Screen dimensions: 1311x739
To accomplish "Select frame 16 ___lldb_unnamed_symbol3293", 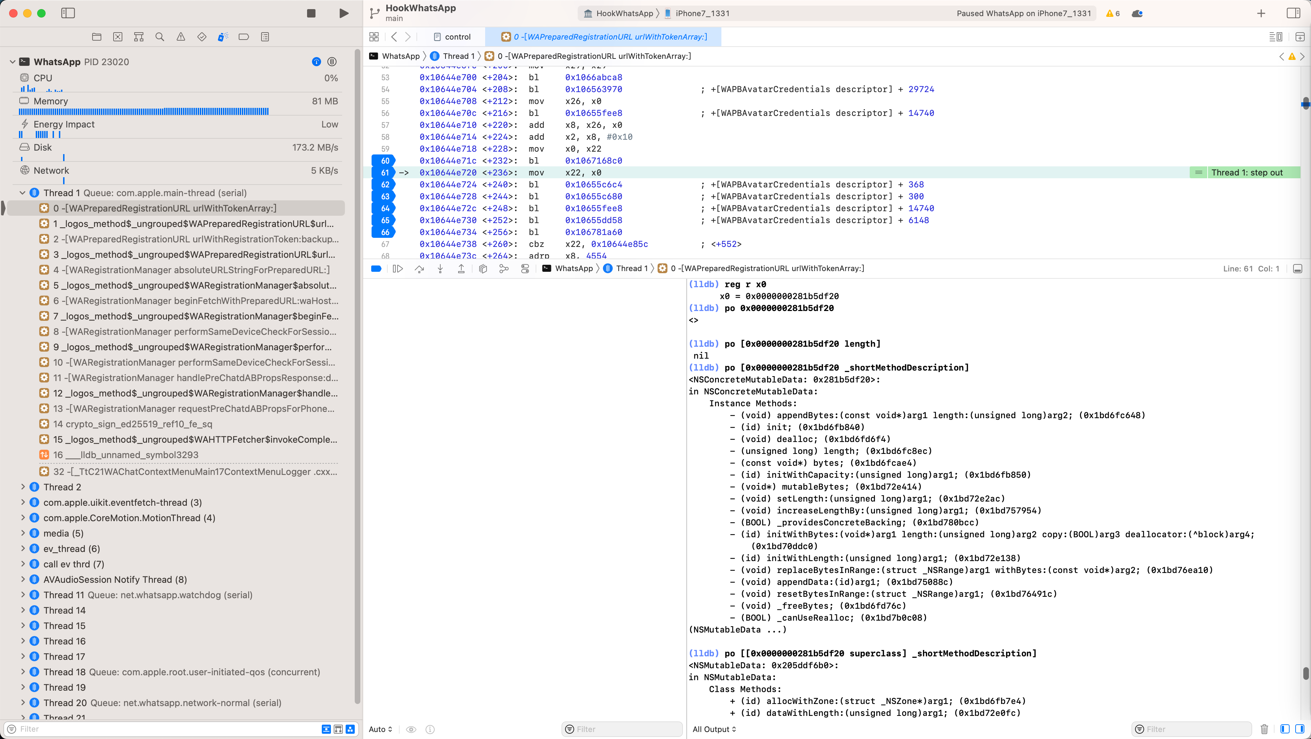I will [126, 455].
